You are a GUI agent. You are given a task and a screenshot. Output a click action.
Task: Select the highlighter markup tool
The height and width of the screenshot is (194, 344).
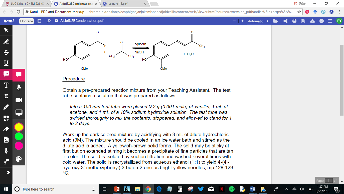pyautogui.click(x=6, y=42)
